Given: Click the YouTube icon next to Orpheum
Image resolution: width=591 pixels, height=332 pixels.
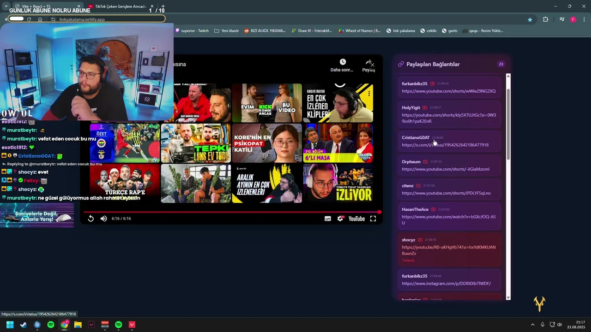Looking at the screenshot, I should click(425, 162).
